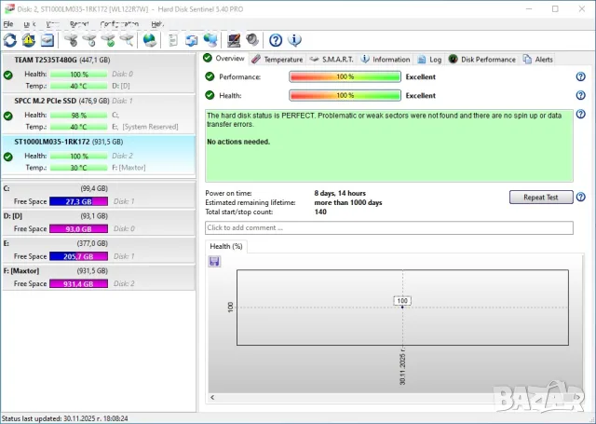Screen dimensions: 596x424
Task: Click the disk-with-clock test toolbar icon
Action: [89, 40]
